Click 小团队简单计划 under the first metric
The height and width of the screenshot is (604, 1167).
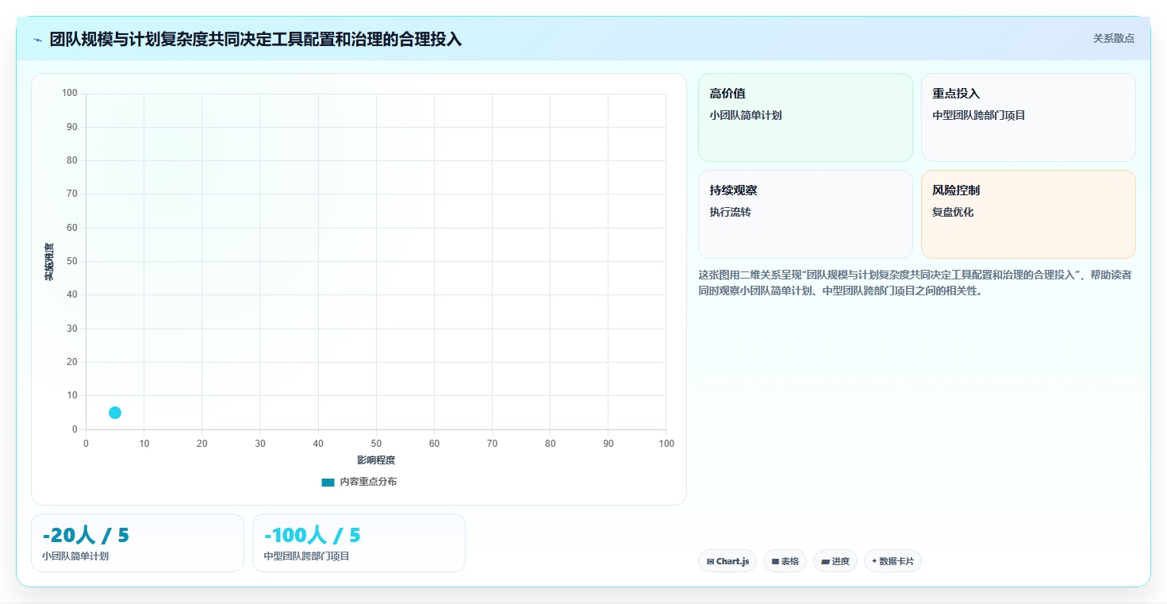75,556
